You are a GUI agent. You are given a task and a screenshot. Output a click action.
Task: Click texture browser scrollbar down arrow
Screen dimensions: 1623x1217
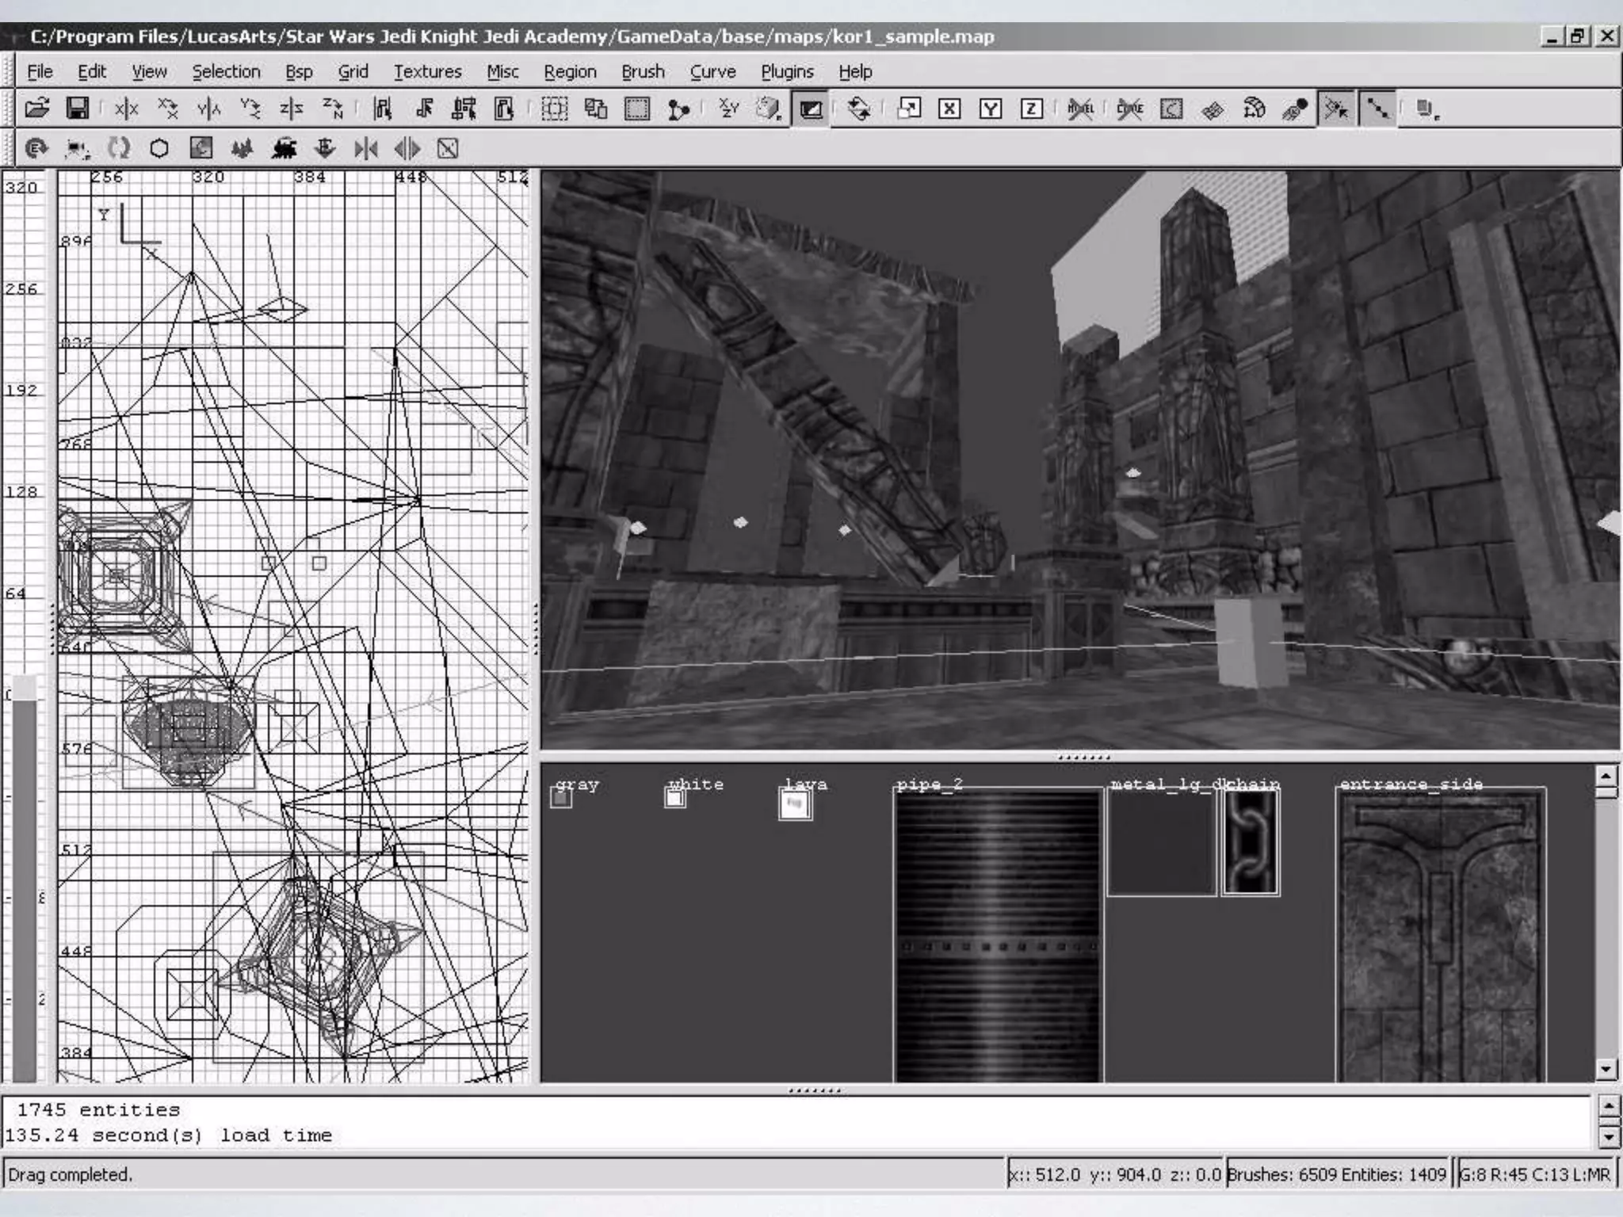(1606, 1070)
